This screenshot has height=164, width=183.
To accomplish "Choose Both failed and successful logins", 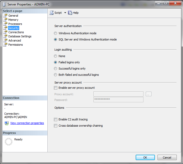I will (x=55, y=75).
